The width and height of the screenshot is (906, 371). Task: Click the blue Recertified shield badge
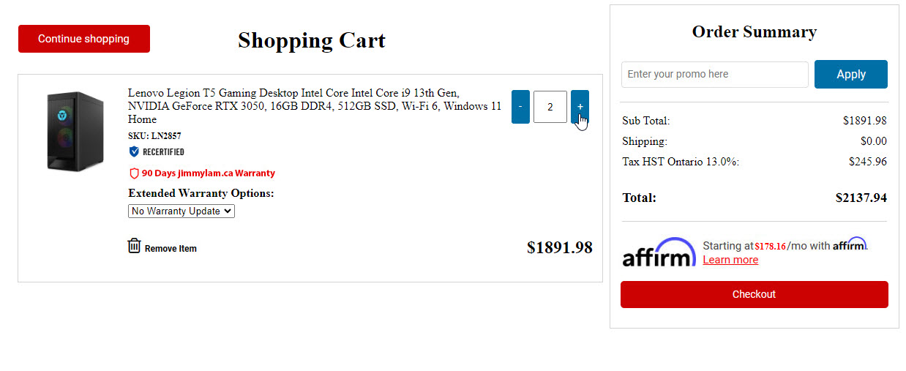pyautogui.click(x=134, y=151)
